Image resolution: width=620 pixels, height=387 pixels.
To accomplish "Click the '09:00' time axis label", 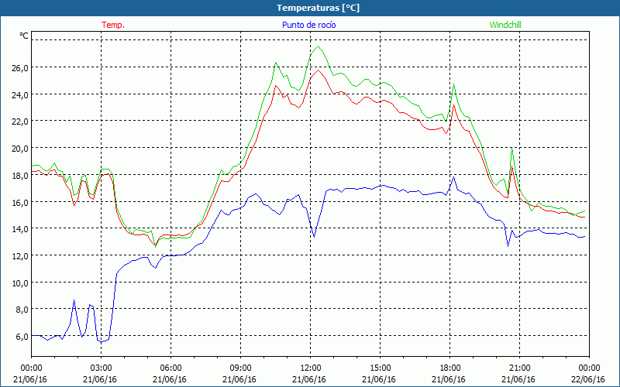I will click(241, 368).
